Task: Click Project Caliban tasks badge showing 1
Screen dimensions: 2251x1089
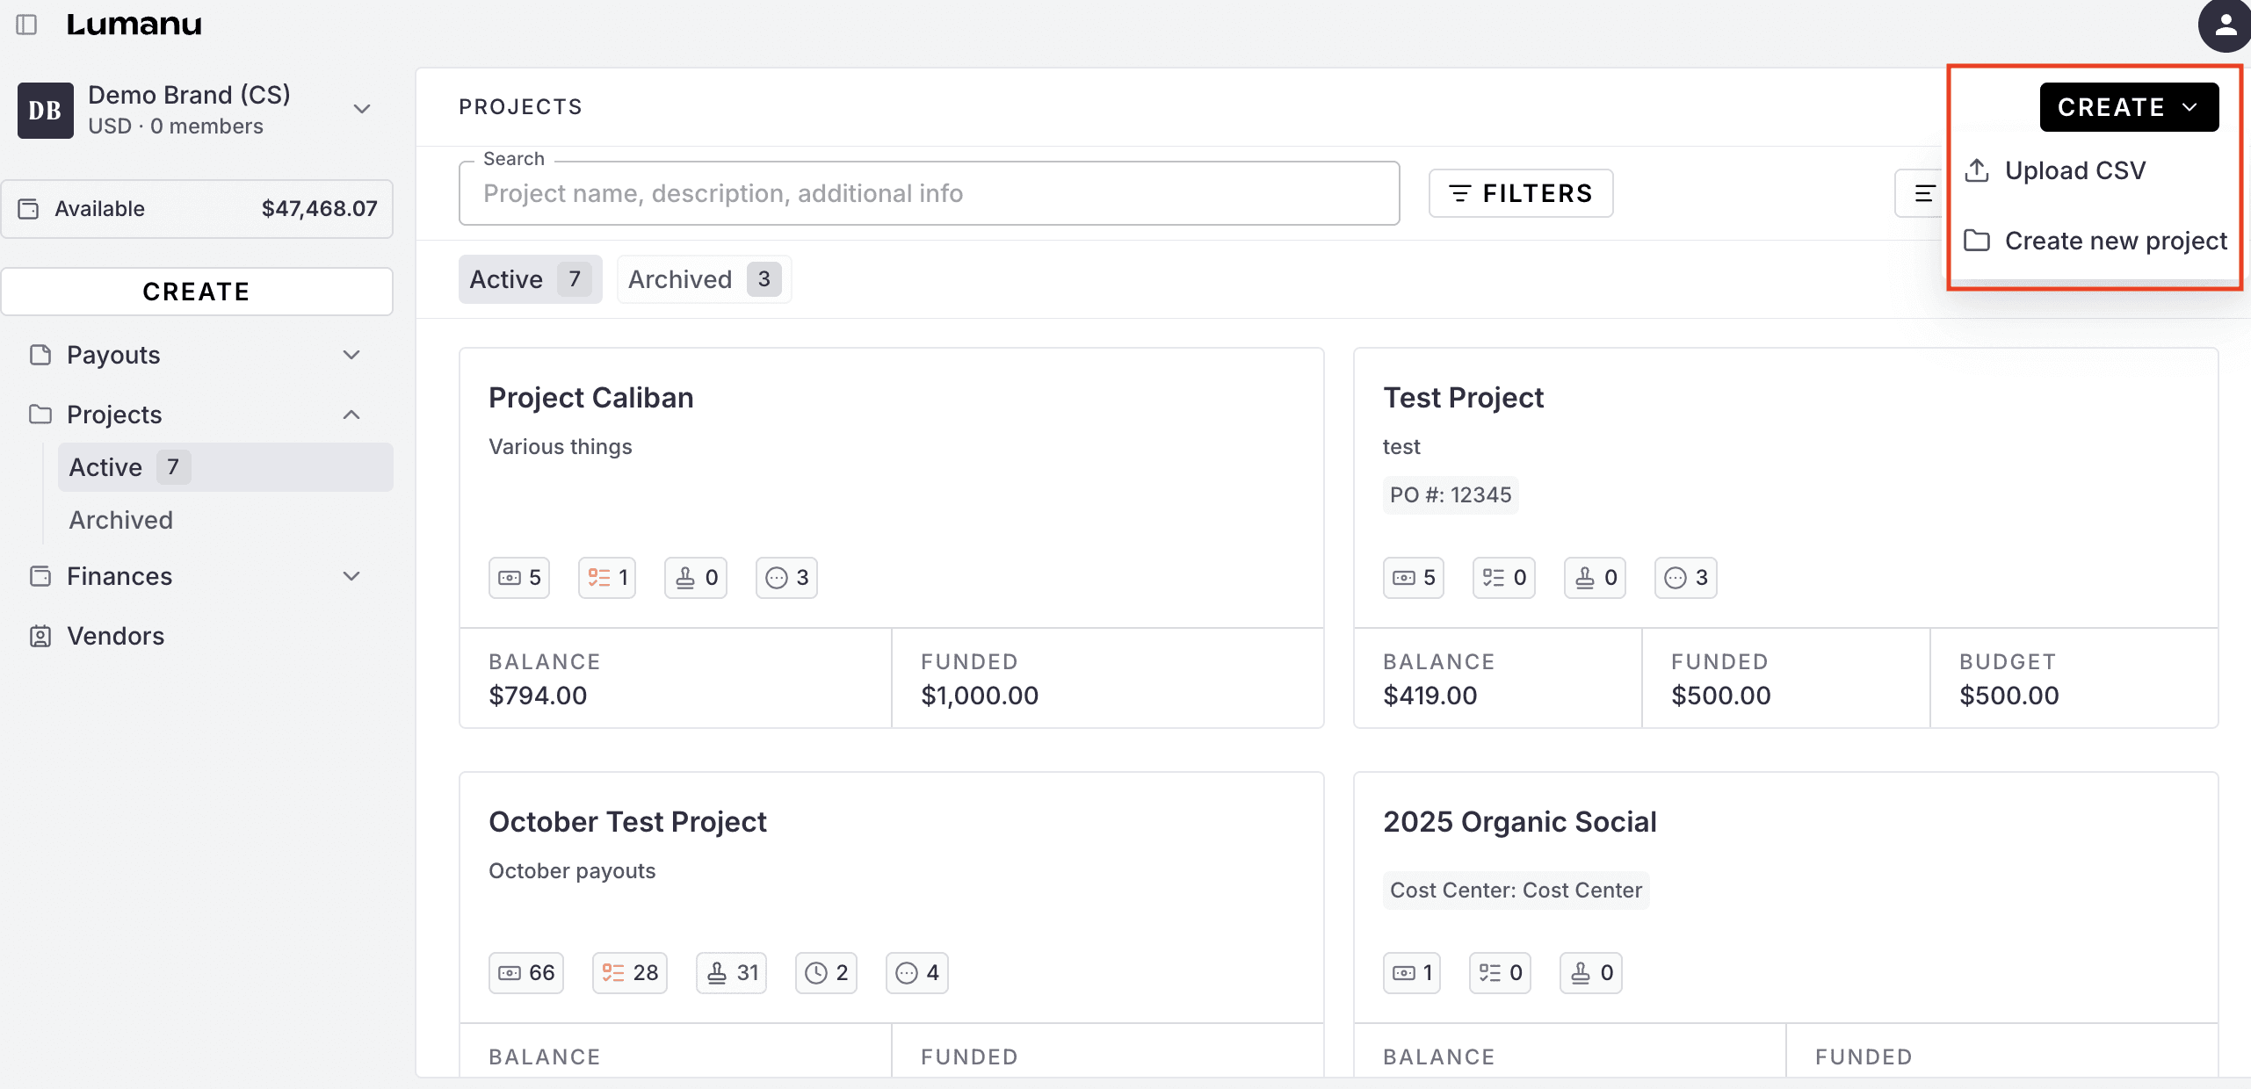Action: pos(607,578)
